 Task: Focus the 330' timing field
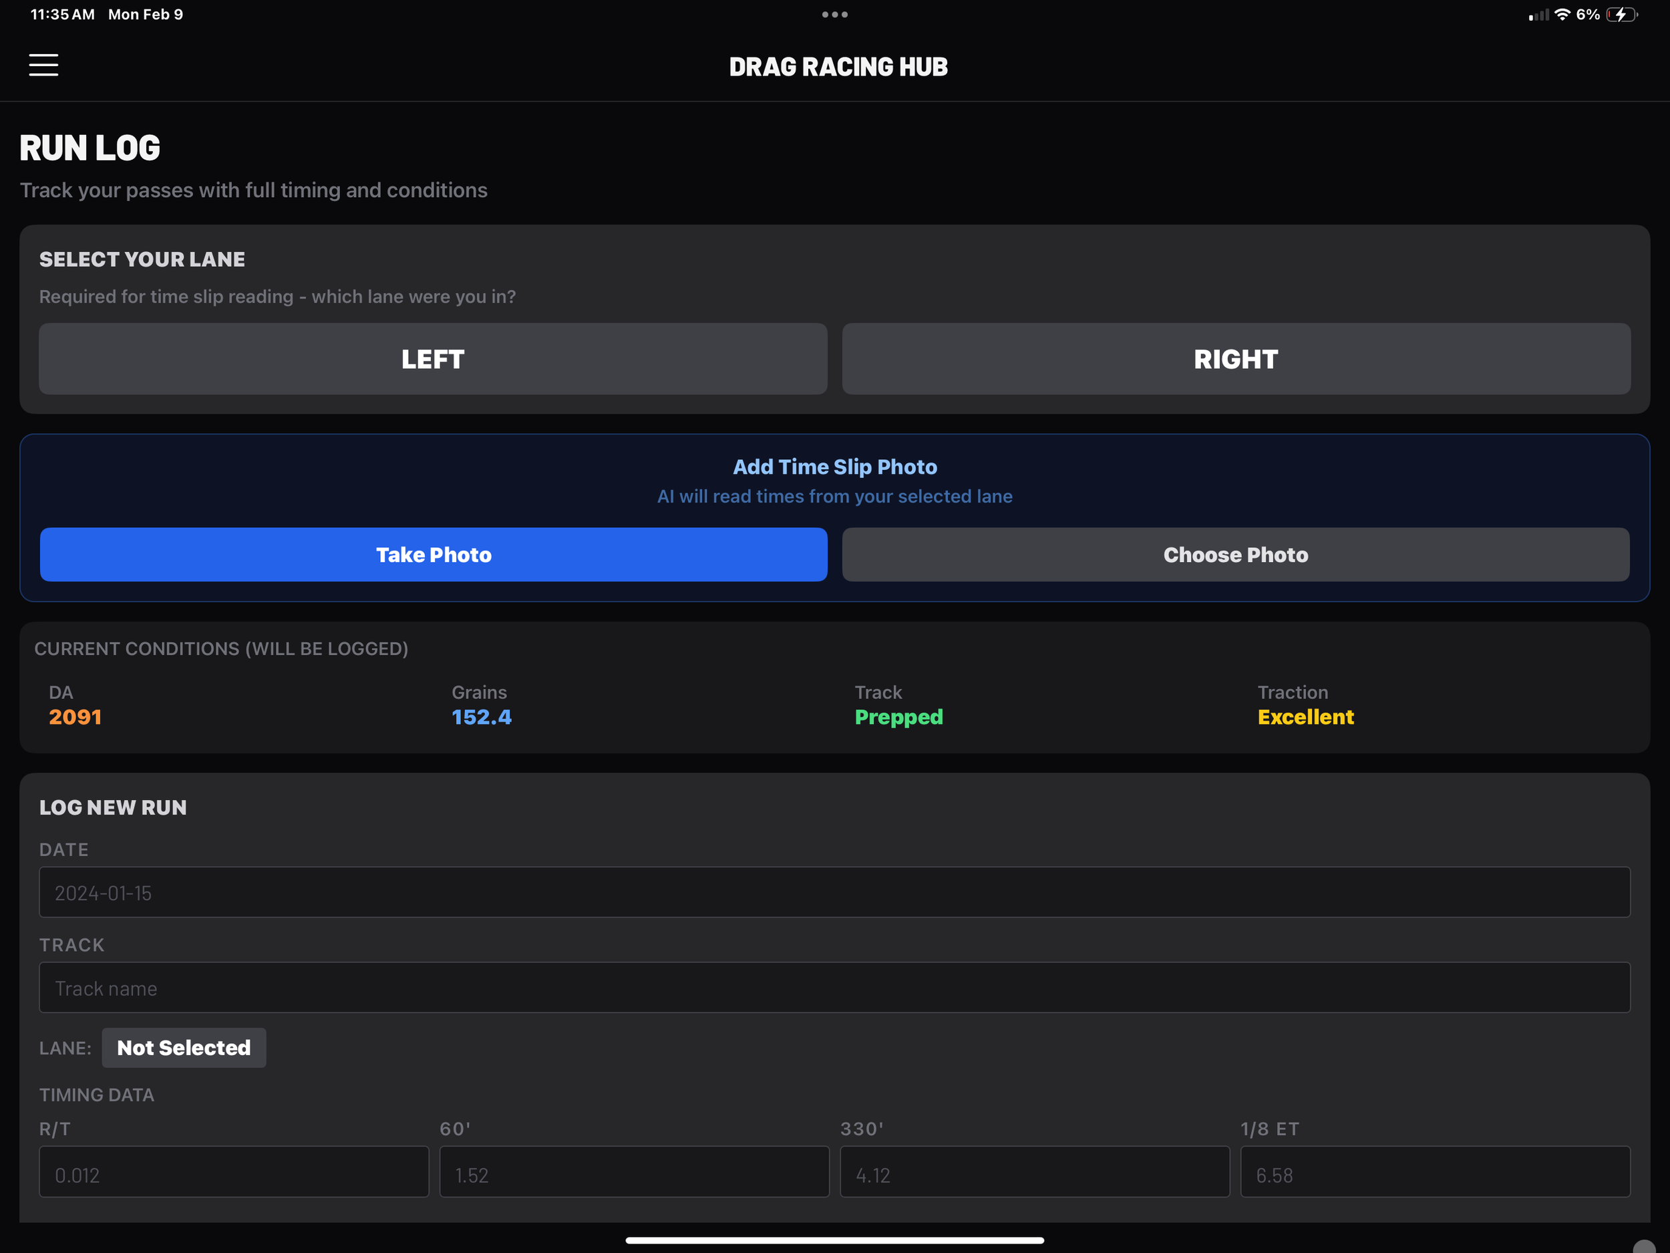pos(1034,1172)
